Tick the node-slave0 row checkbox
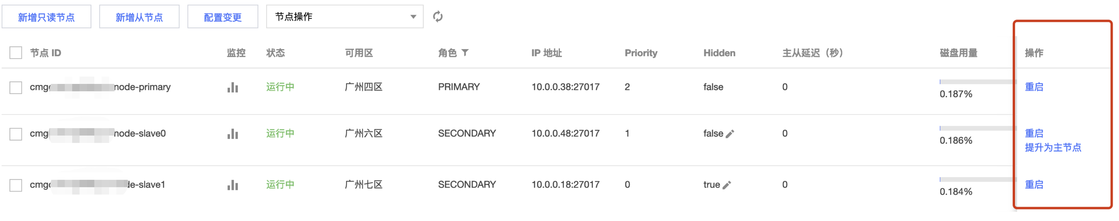The width and height of the screenshot is (1119, 221). [16, 134]
